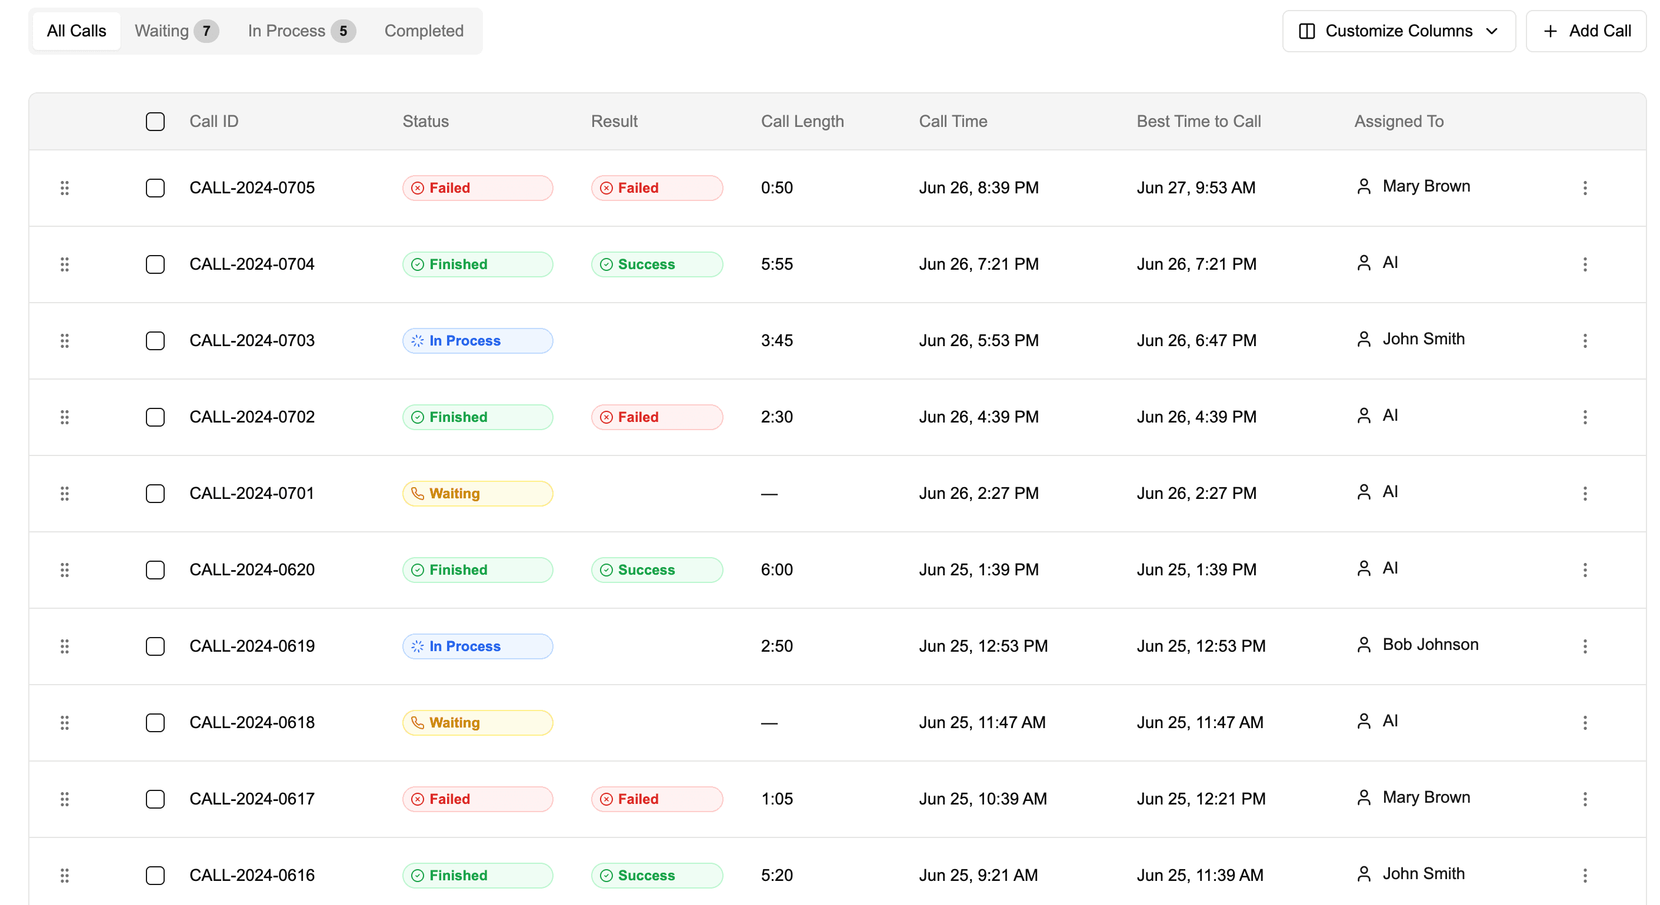
Task: Open row menu for CALL-2024-0619
Action: [x=1585, y=646]
